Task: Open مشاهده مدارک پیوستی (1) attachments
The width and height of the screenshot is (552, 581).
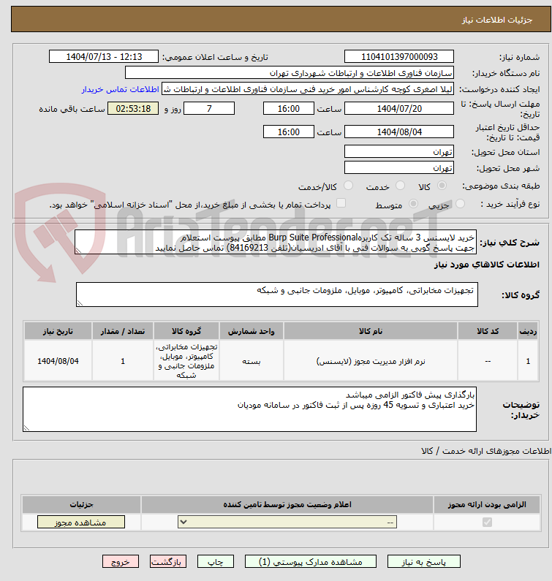Action: 310,561
